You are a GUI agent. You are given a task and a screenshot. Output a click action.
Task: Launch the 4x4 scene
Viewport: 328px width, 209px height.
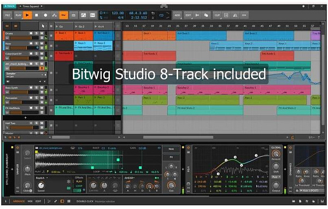(96, 27)
